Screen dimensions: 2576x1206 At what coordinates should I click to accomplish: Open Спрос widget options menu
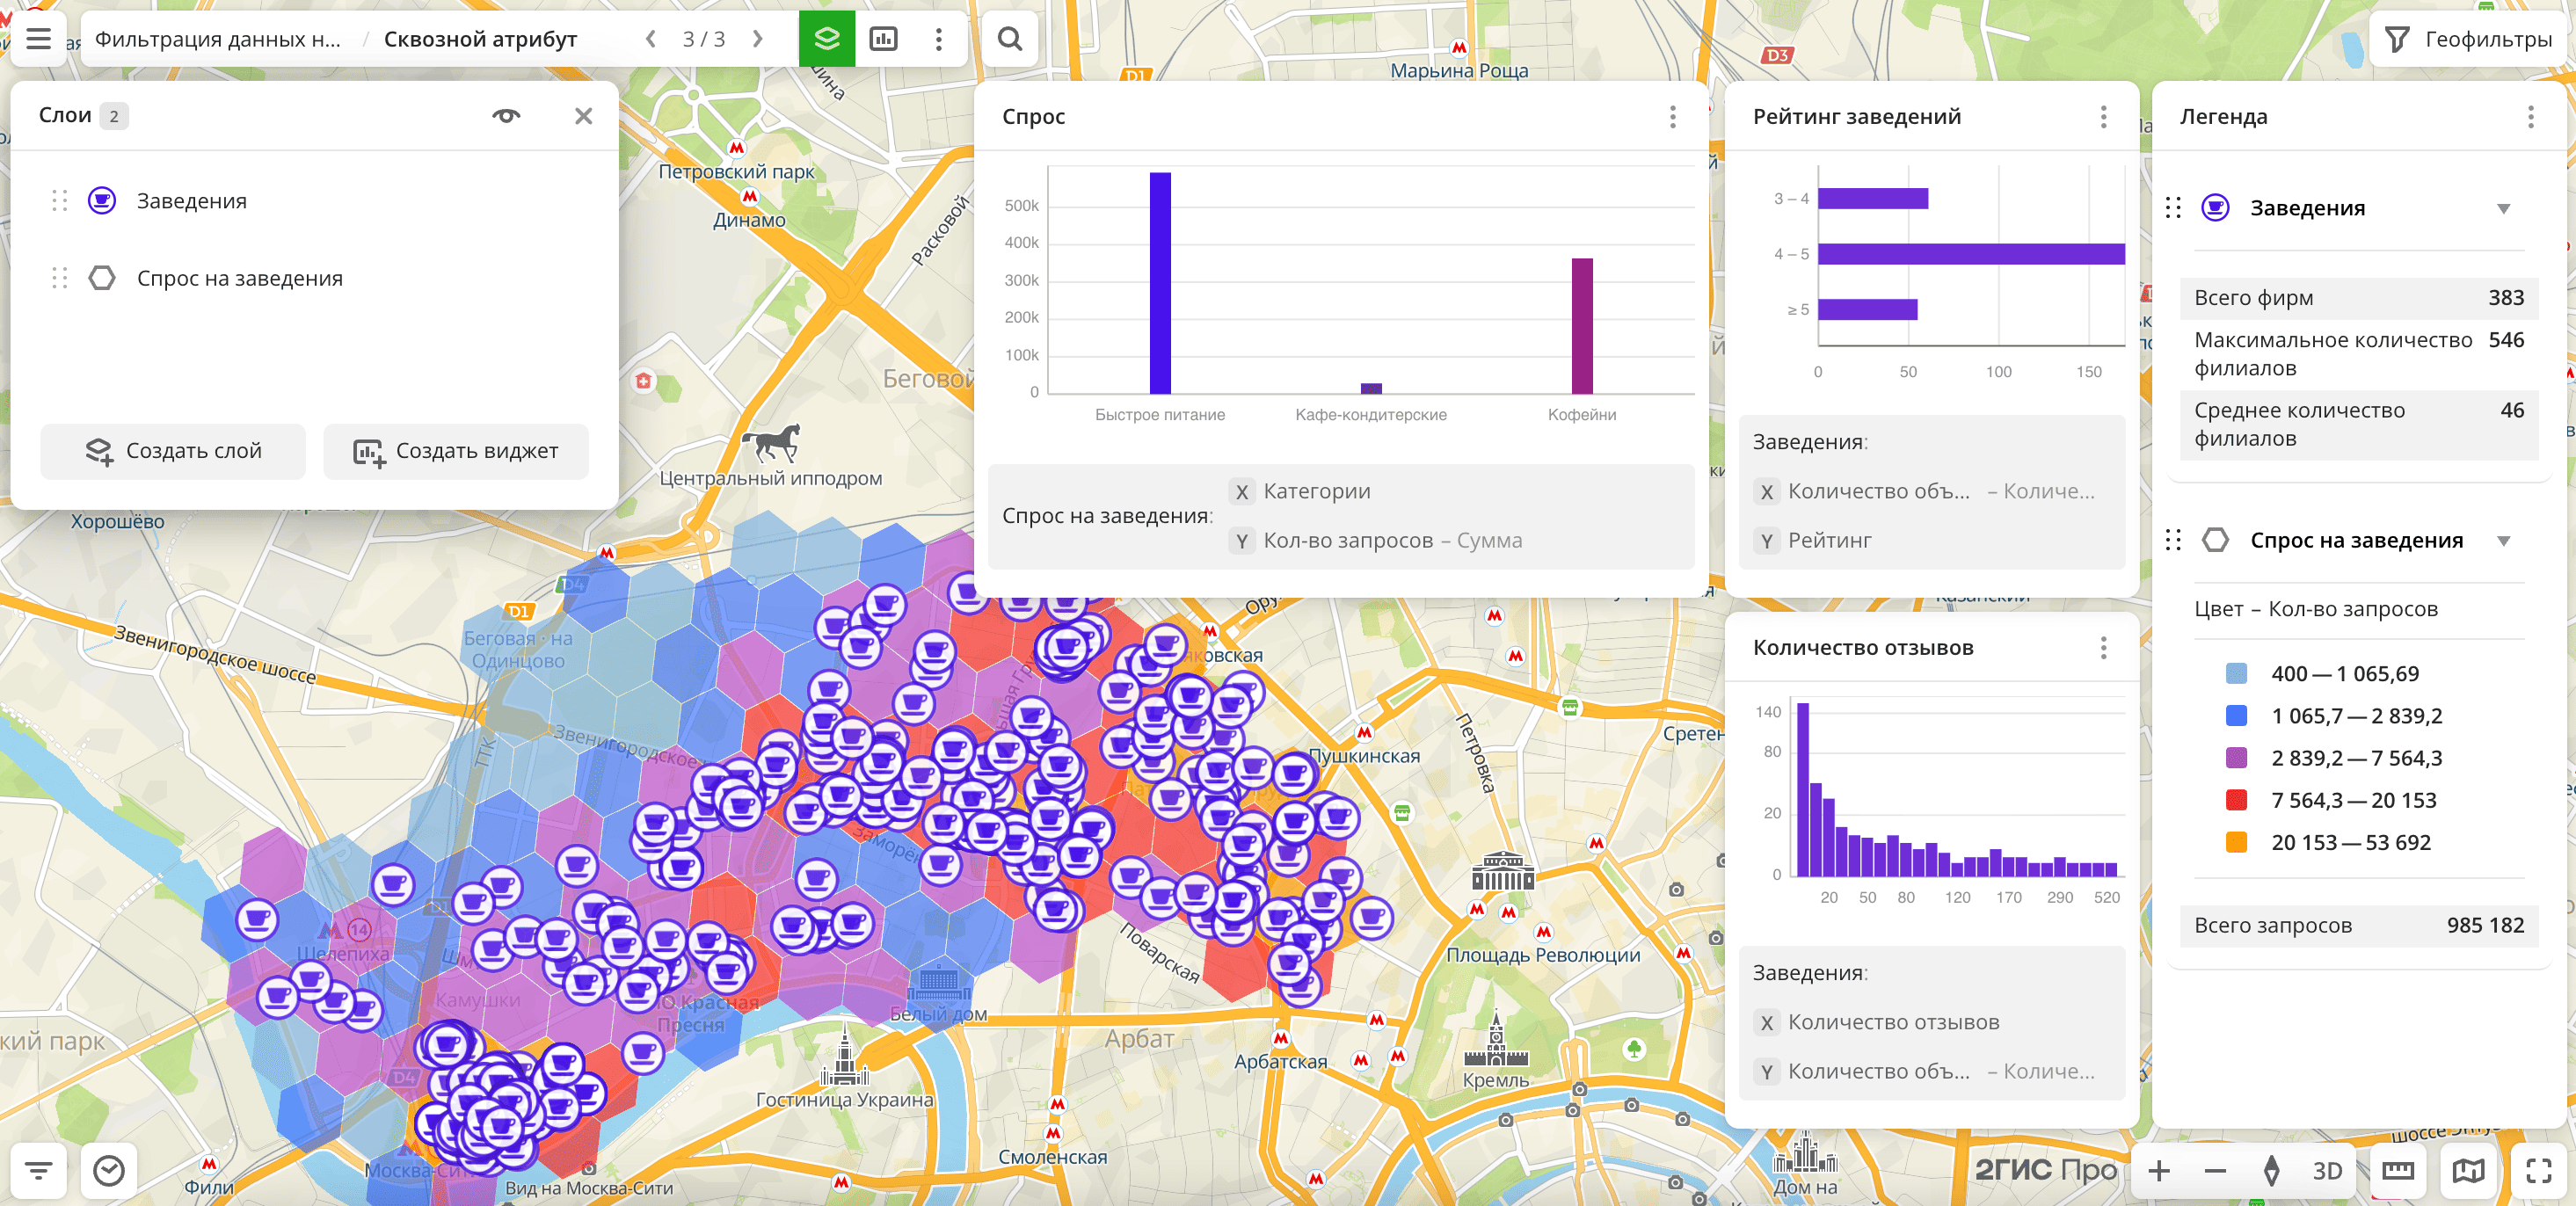[1672, 117]
